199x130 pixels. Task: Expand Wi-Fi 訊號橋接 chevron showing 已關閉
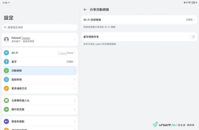click(x=194, y=20)
